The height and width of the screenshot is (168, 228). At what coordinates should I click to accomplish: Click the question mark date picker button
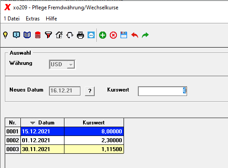click(90, 91)
